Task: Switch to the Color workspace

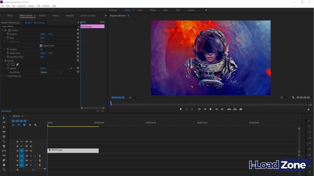Action: tap(140, 10)
